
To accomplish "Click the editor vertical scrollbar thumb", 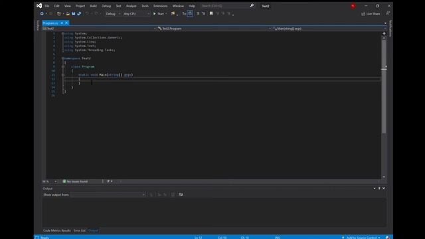I will tap(384, 86).
